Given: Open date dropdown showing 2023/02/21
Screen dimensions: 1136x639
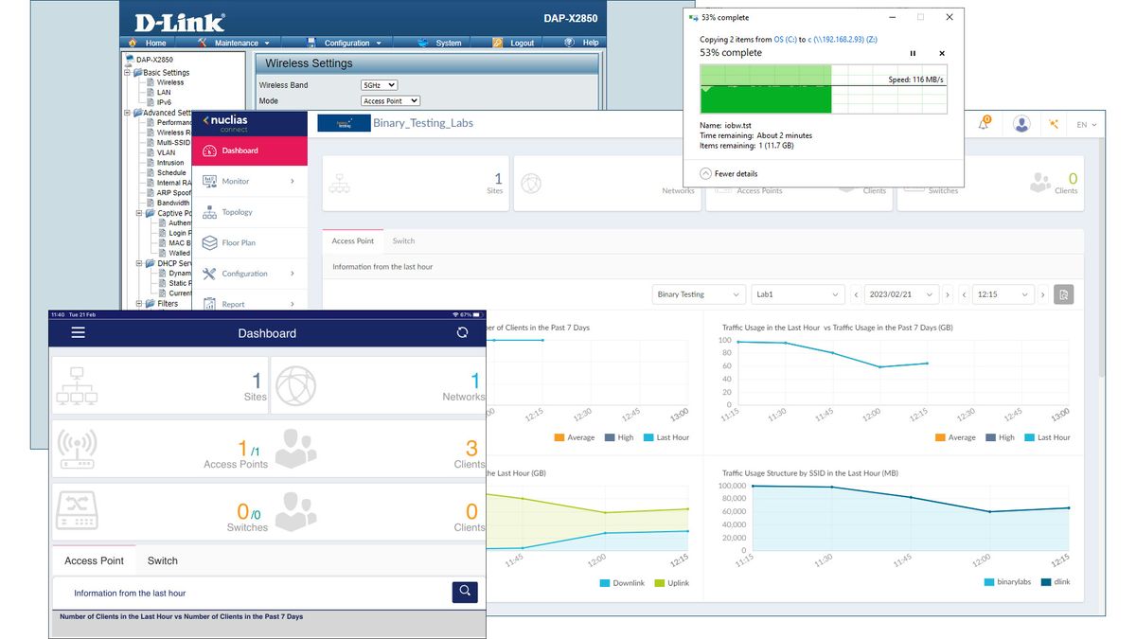Looking at the screenshot, I should [x=902, y=294].
